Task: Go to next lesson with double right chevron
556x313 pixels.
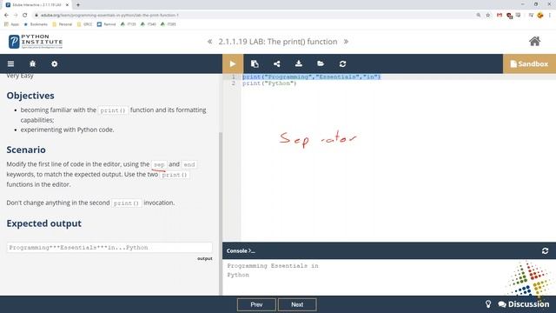Action: [346, 42]
